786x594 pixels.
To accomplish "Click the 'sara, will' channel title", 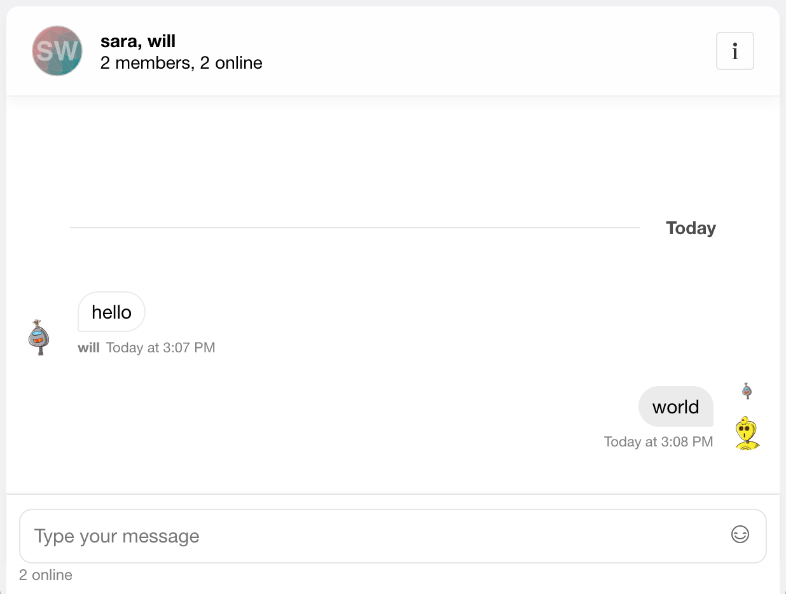I will pos(138,41).
